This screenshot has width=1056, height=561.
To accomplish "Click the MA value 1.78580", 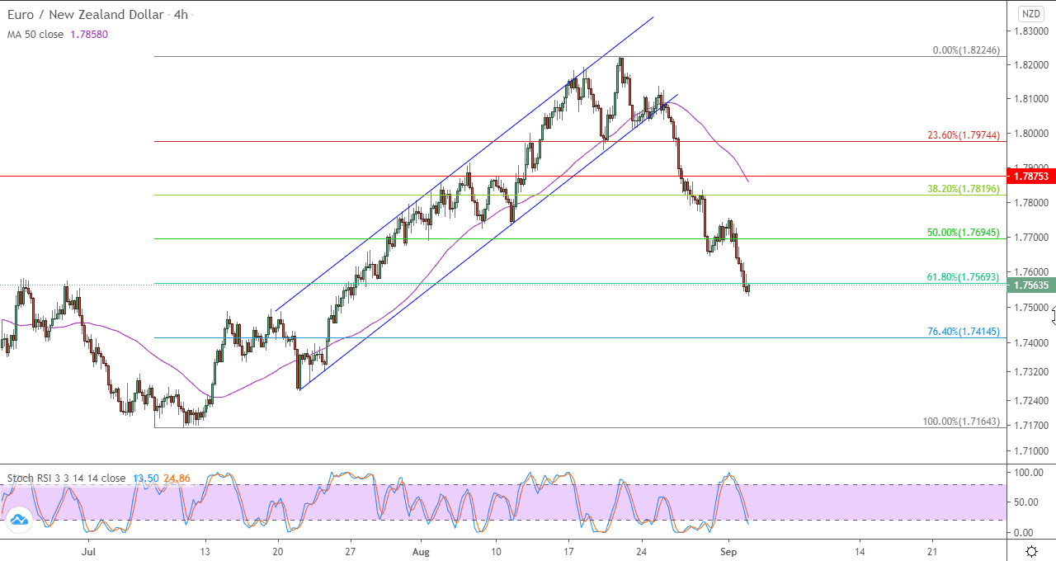I will coord(87,35).
